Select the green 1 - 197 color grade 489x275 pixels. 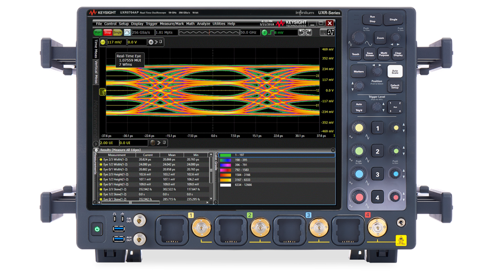[x=276, y=155]
